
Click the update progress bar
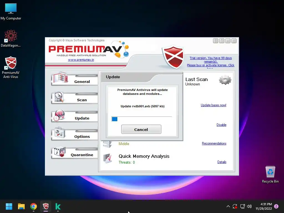pos(142,119)
